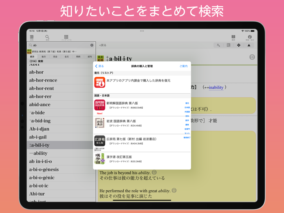284x213 pixels.
Task: Select the 後方 search mode tab
Action: 44,57
